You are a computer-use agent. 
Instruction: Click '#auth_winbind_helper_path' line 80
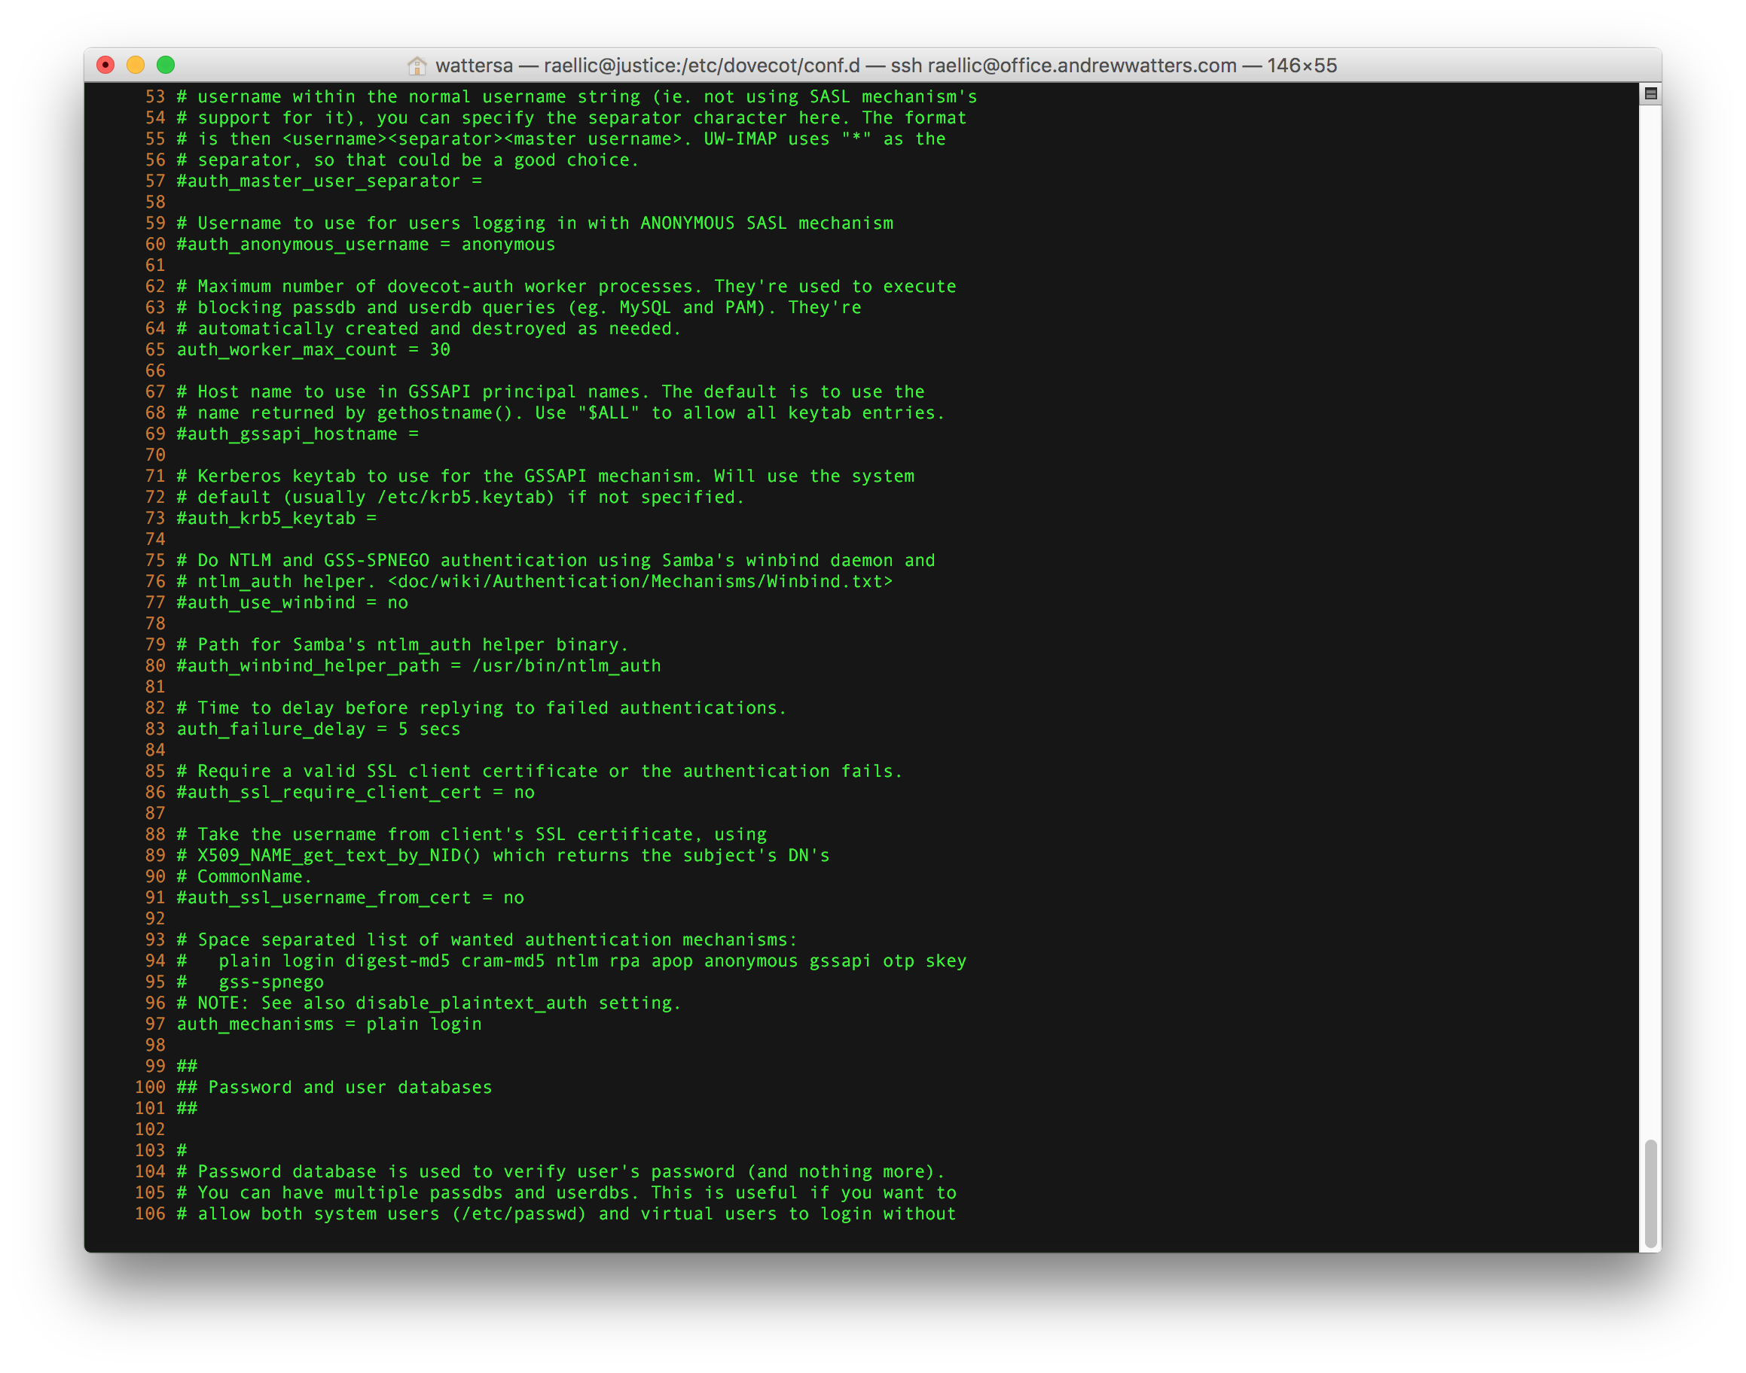tap(419, 665)
